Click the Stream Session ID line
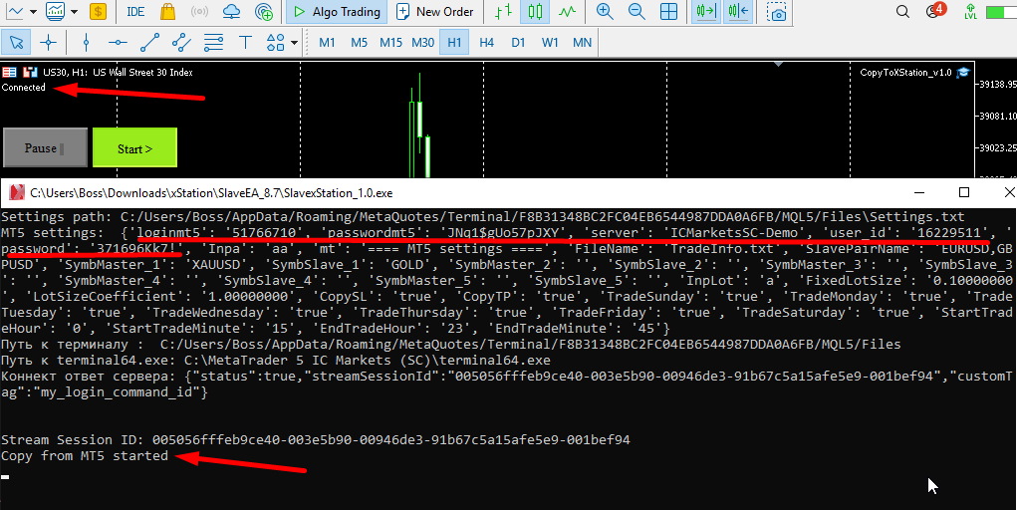 click(x=315, y=440)
